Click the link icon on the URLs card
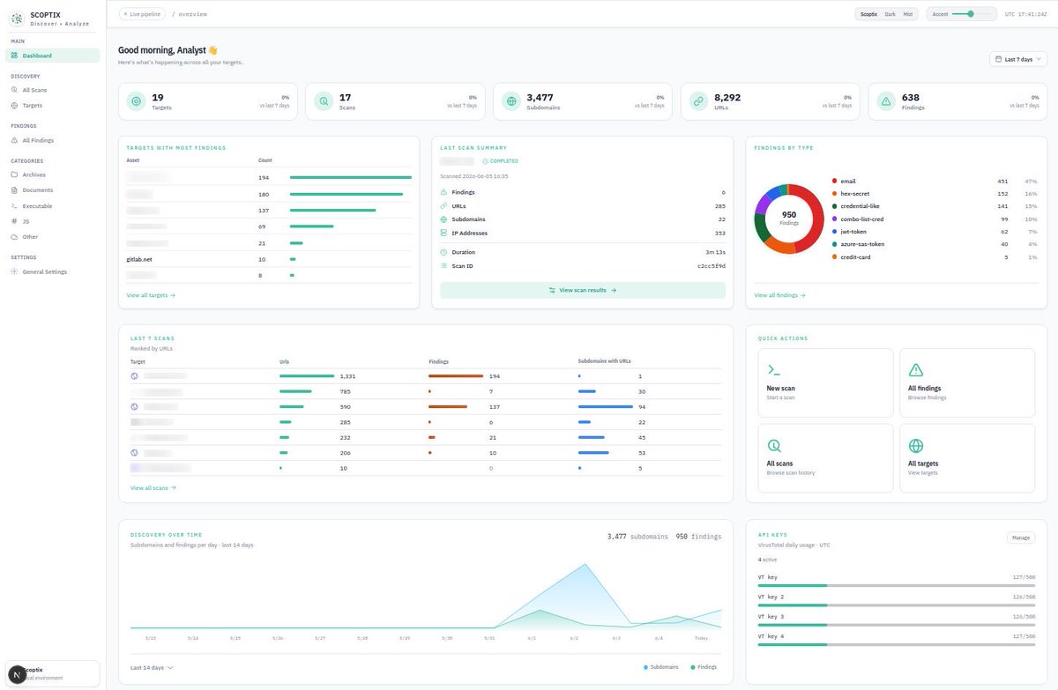Screen dimensions: 1058x690 [x=698, y=101]
